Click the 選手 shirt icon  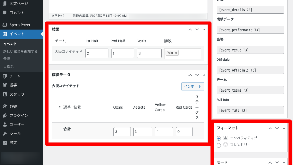(x=5, y=85)
